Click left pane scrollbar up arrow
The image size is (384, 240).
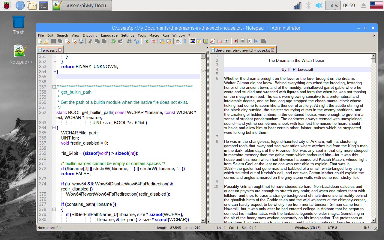(x=203, y=56)
